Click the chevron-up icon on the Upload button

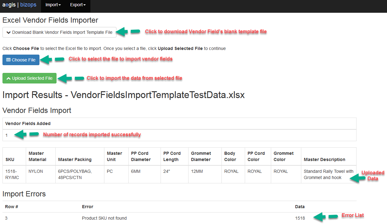8,78
